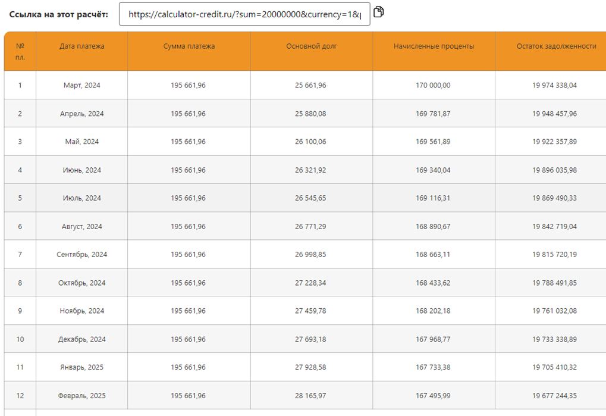
Task: Click principal value 27 459,78
Action: (310, 311)
